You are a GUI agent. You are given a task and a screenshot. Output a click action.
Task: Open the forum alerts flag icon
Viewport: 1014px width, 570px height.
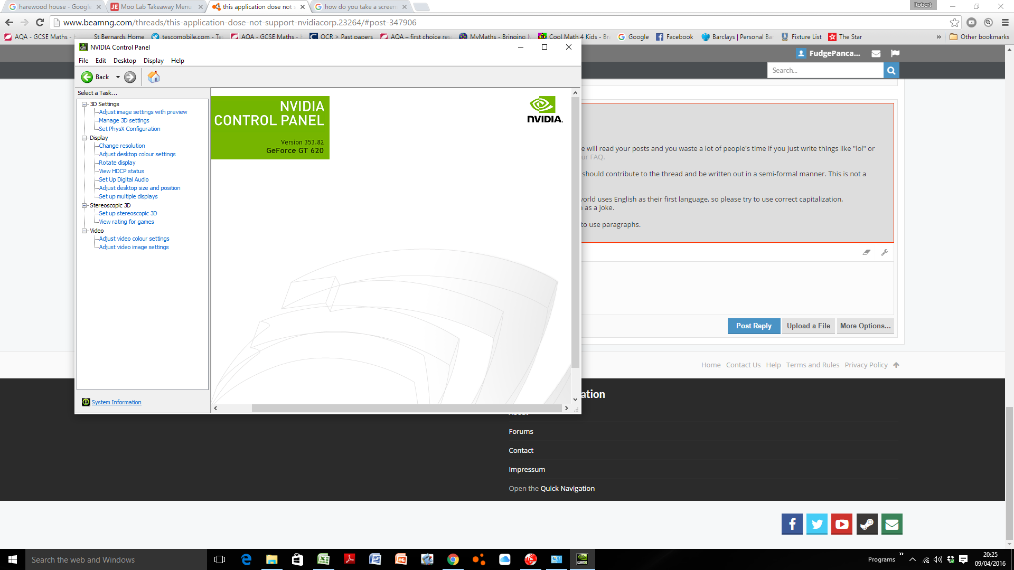pyautogui.click(x=895, y=53)
